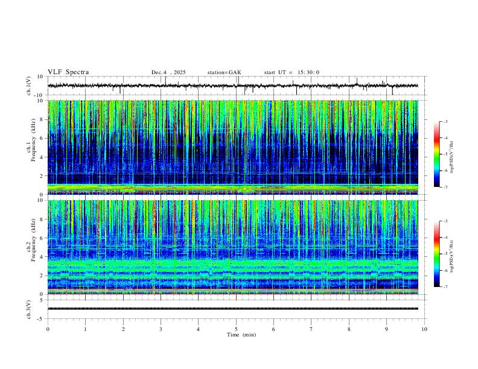This screenshot has height=369, width=478.
Task: Click the "-5" tick on the ch.3(V) axis
Action: click(40, 319)
